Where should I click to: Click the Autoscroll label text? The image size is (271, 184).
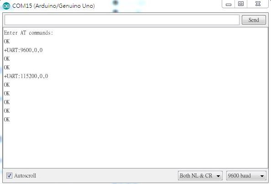[25, 176]
